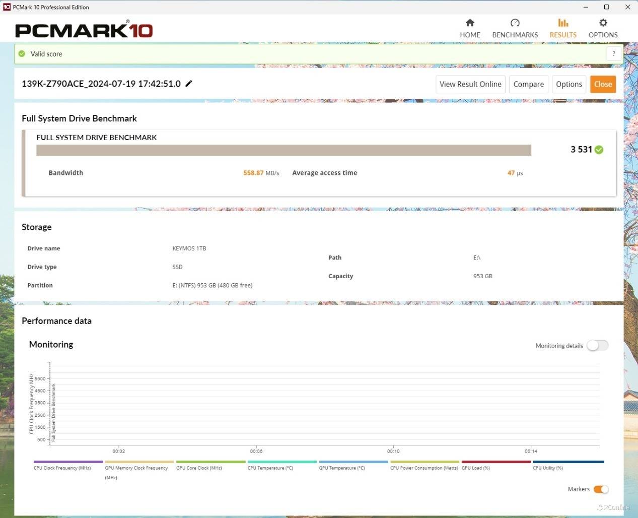Switch to the BENCHMARKS tab
The width and height of the screenshot is (638, 518).
(515, 29)
